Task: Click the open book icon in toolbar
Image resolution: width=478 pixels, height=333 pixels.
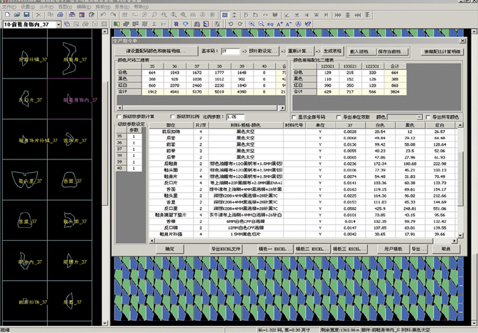Action: [275, 14]
